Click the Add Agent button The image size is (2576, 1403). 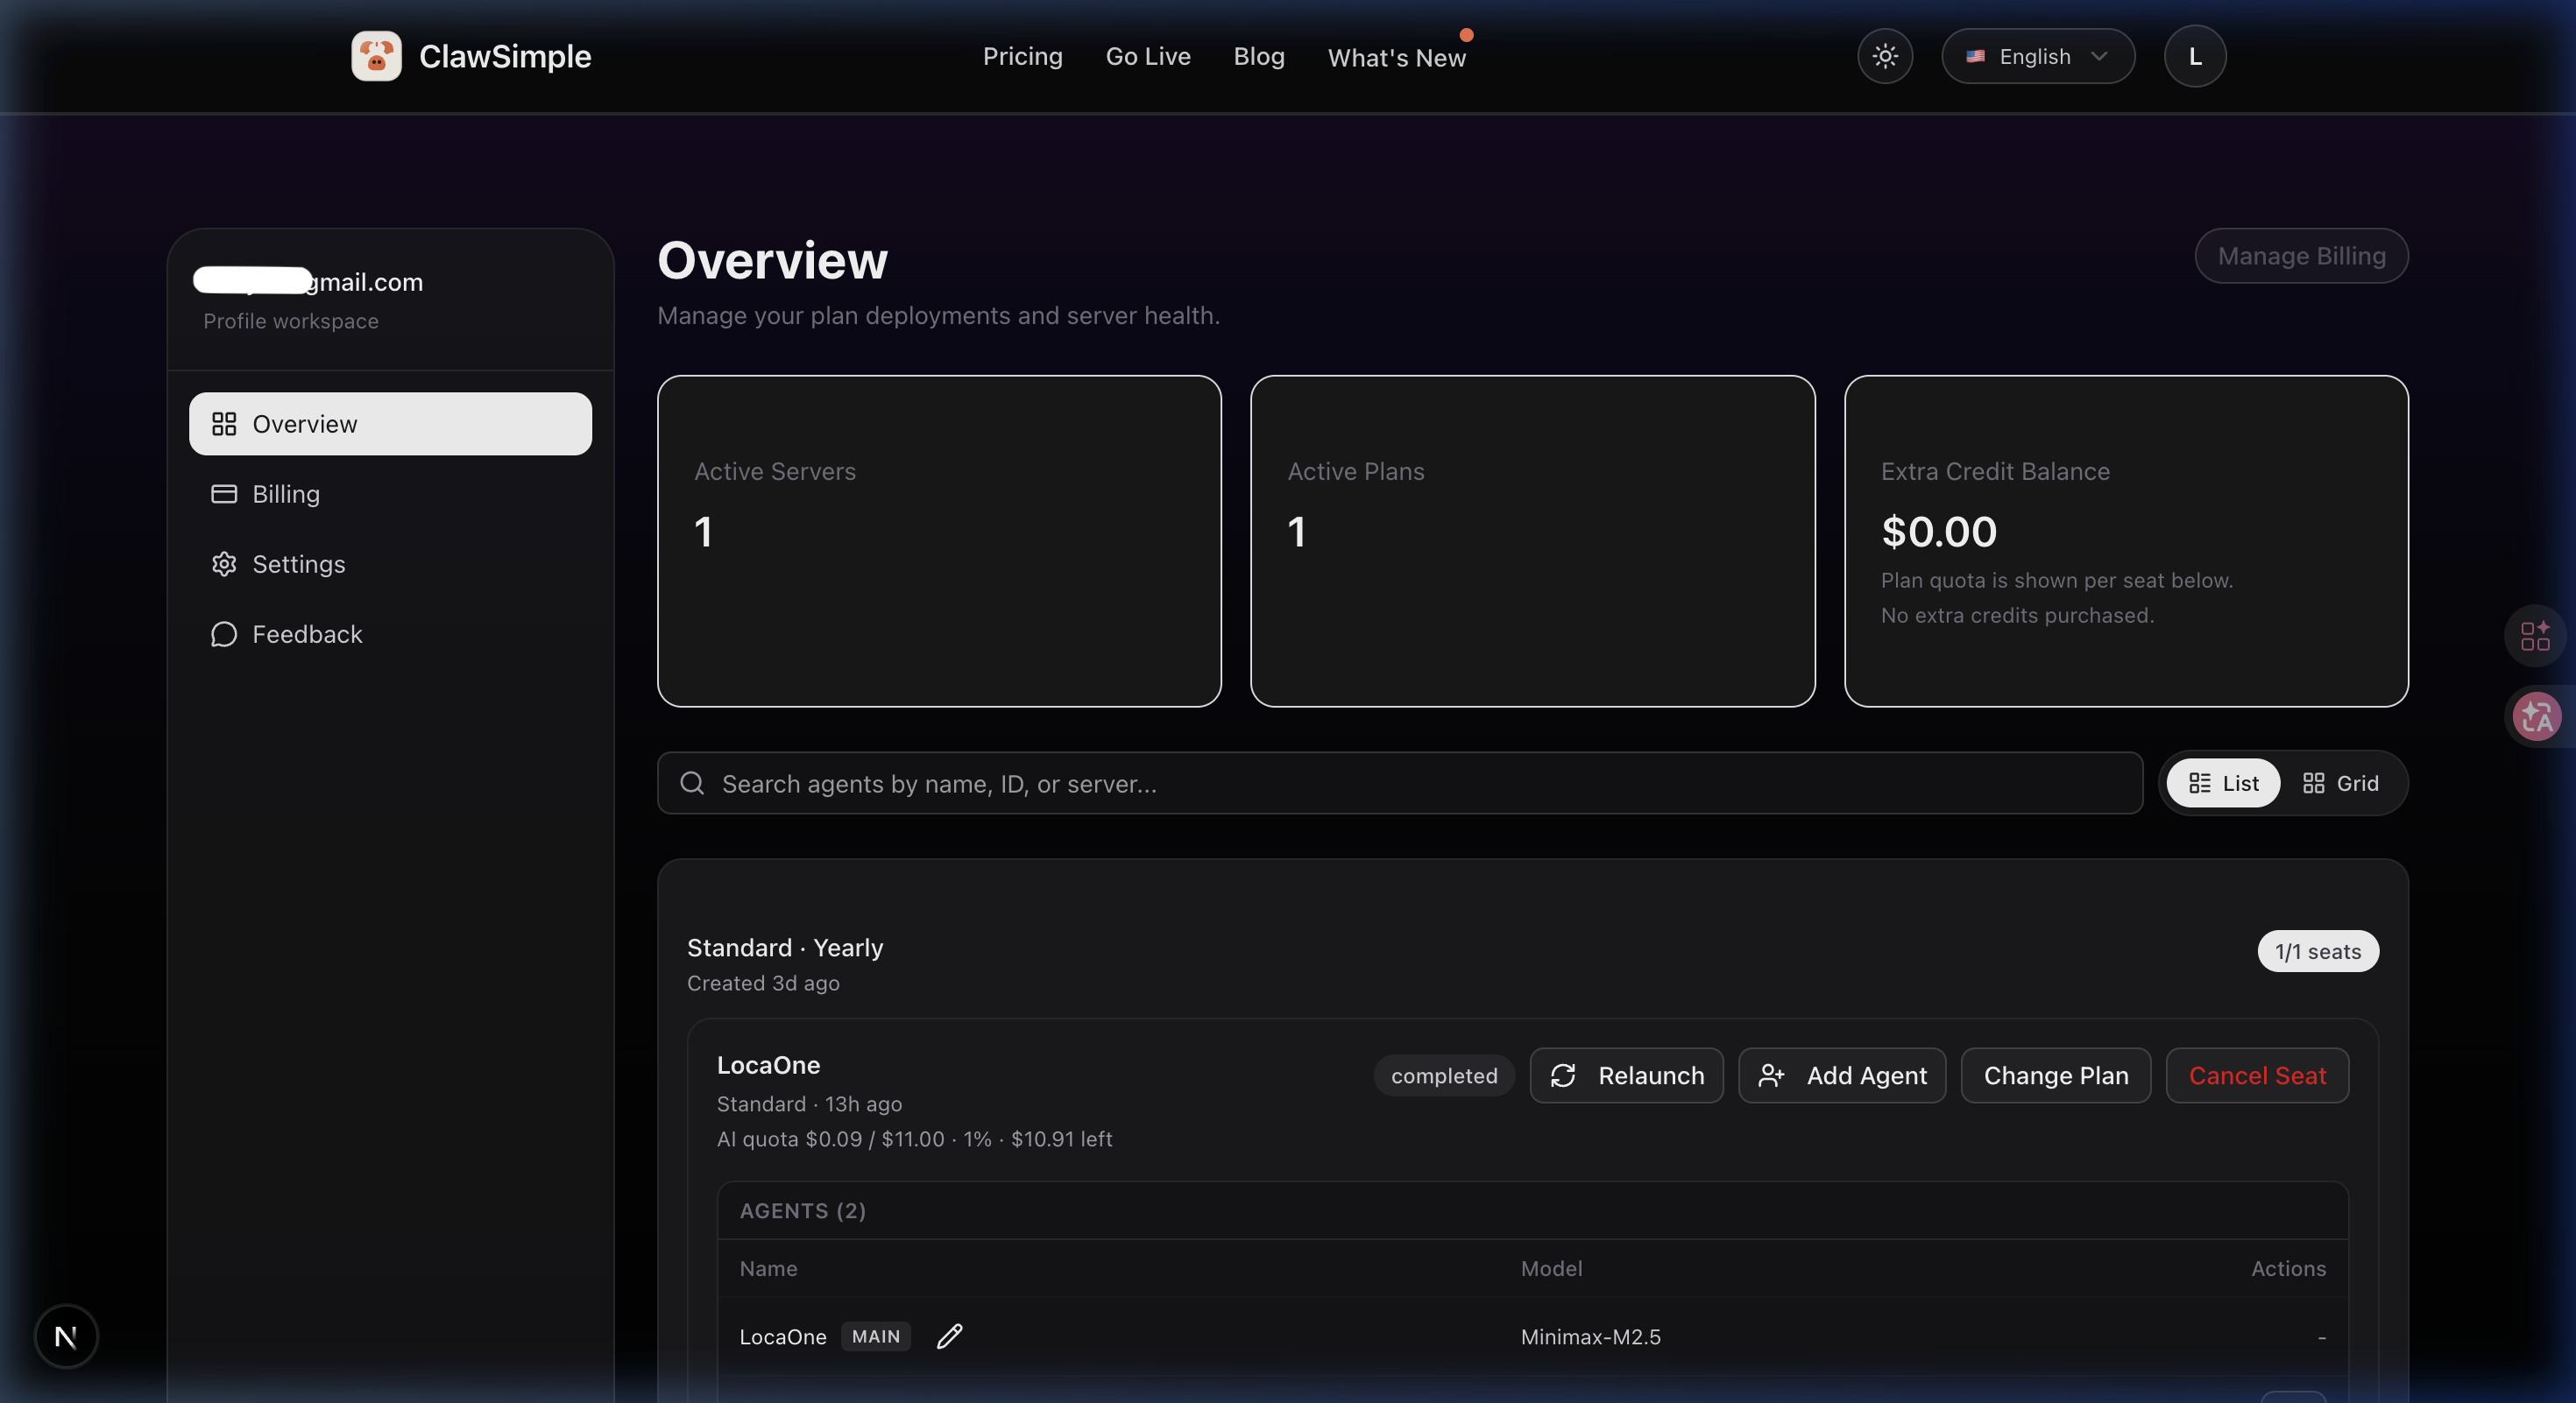click(1841, 1075)
